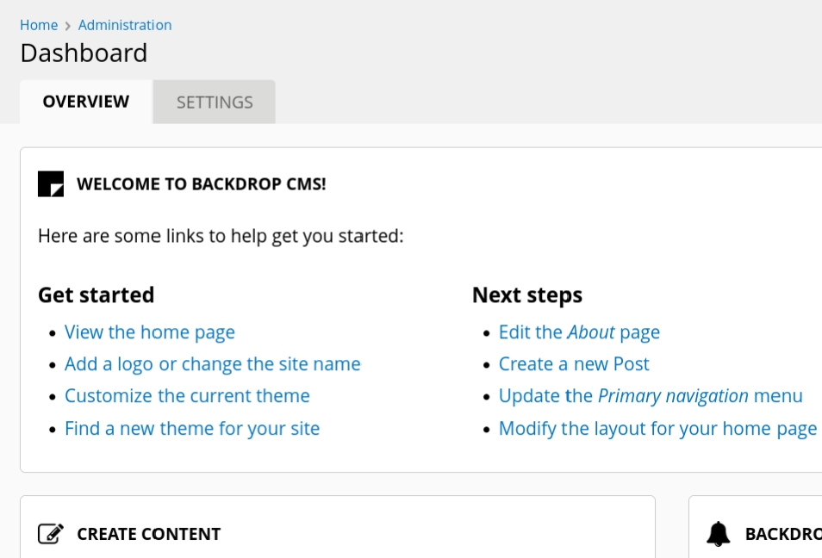The width and height of the screenshot is (822, 558).
Task: Click the Dashboard page title
Action: (x=84, y=53)
